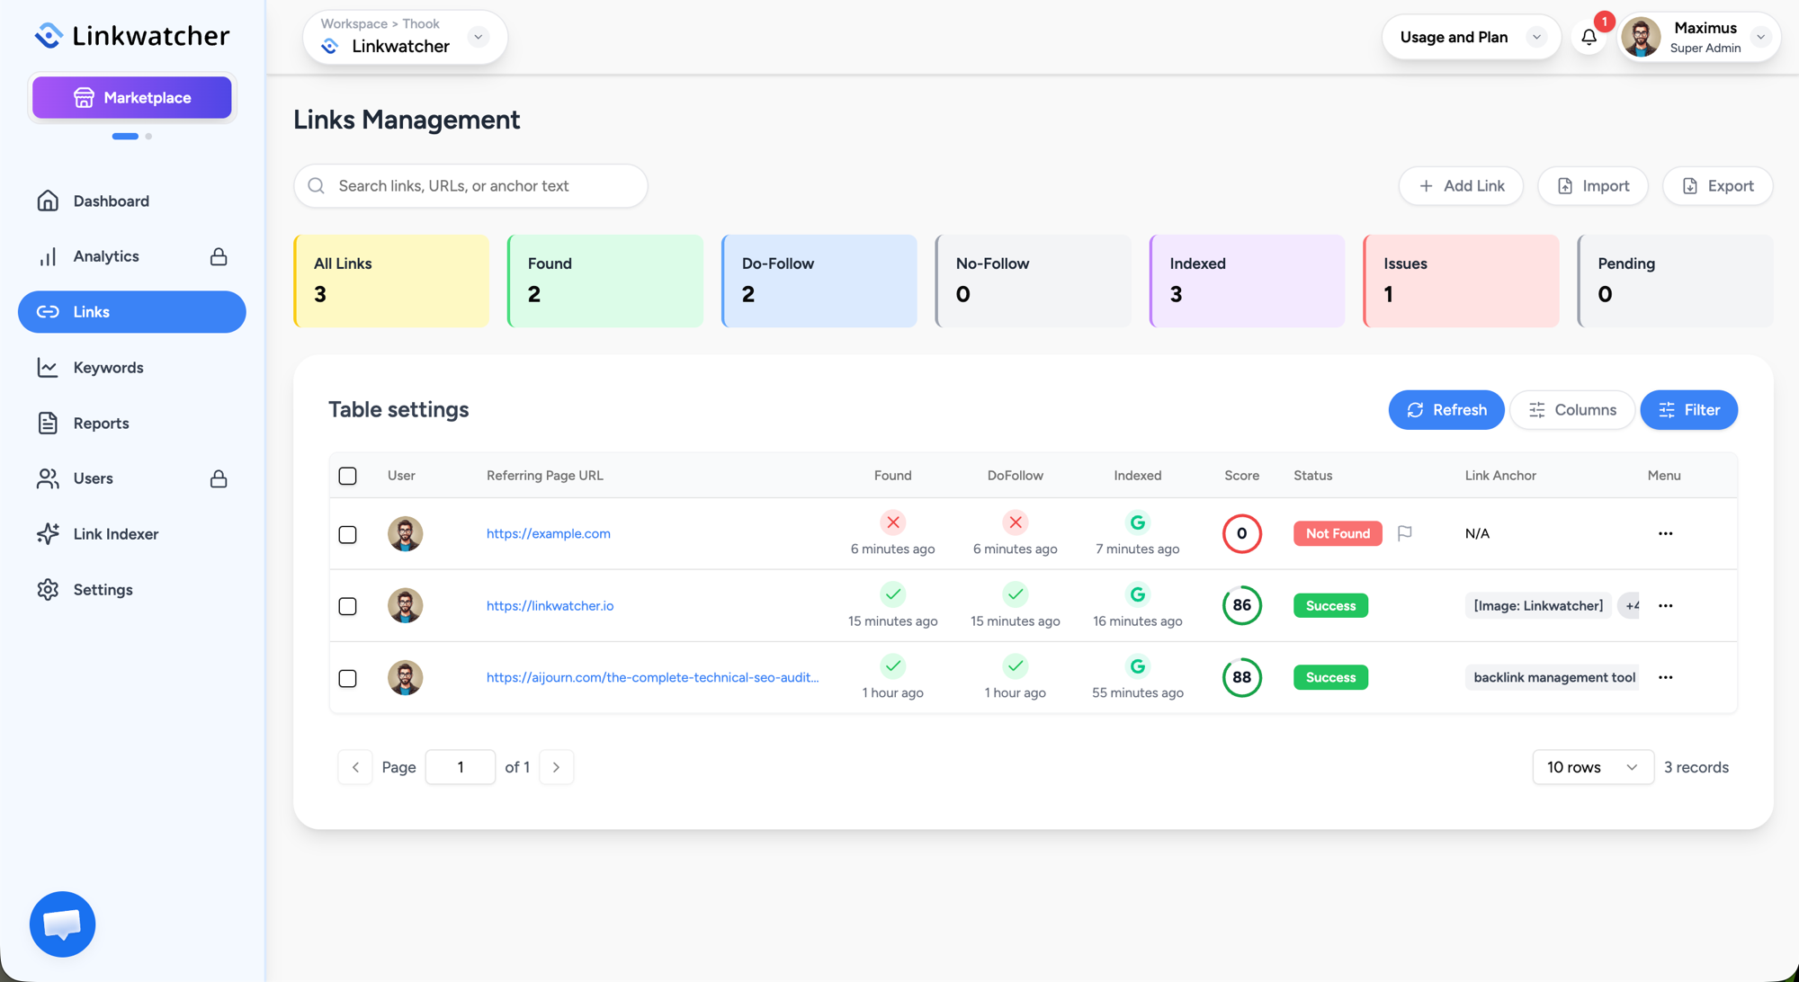
Task: Click the Export button
Action: (1718, 186)
